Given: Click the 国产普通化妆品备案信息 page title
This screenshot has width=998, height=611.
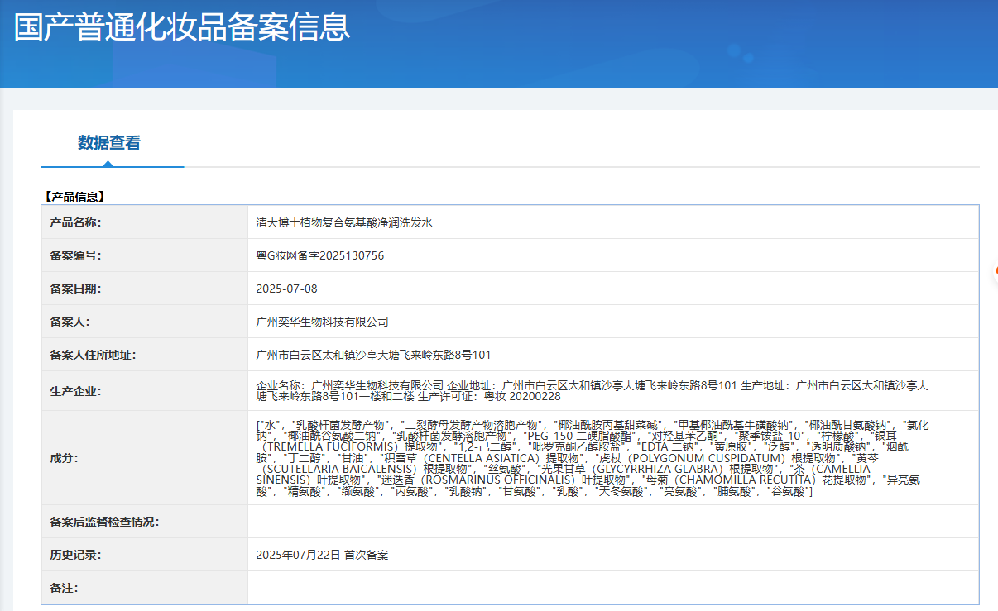Looking at the screenshot, I should click(x=182, y=27).
